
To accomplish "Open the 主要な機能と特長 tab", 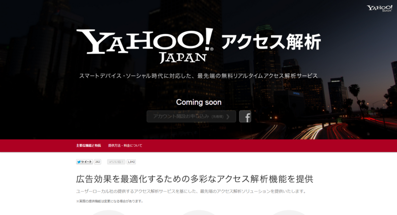I will point(88,146).
